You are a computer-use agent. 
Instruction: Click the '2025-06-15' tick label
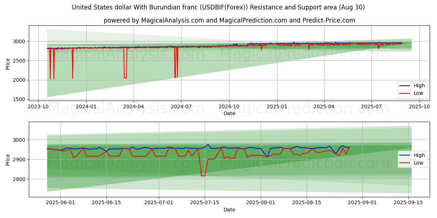click(106, 203)
